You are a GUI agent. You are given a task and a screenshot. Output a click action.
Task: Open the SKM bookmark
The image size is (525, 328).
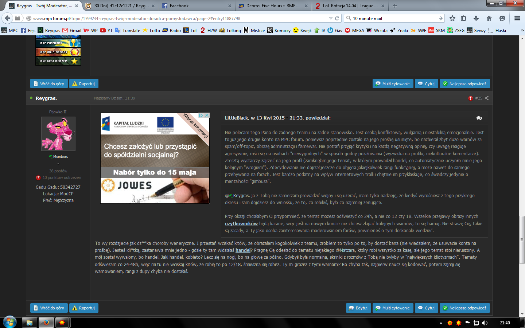coord(436,31)
